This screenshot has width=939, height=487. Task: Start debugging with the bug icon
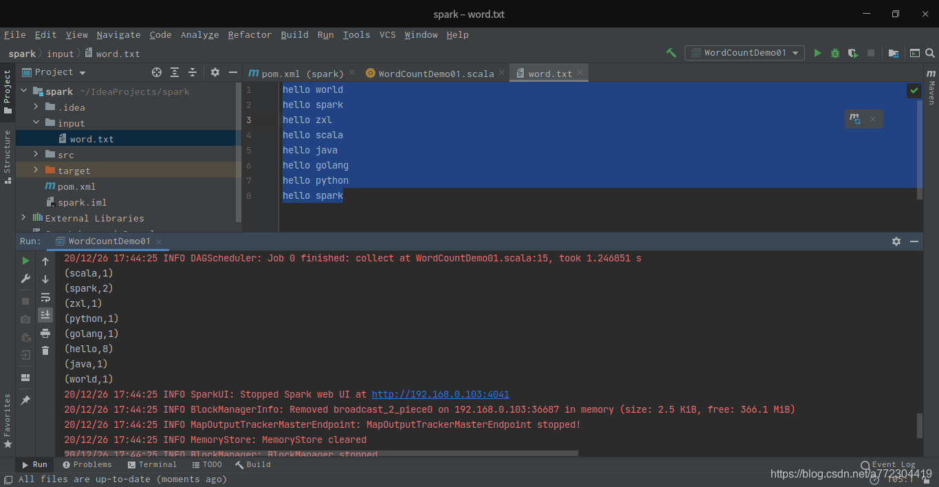(835, 53)
